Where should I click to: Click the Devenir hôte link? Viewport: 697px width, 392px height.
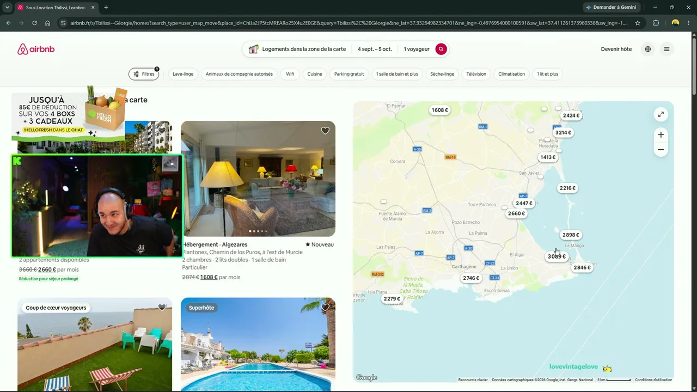click(616, 49)
